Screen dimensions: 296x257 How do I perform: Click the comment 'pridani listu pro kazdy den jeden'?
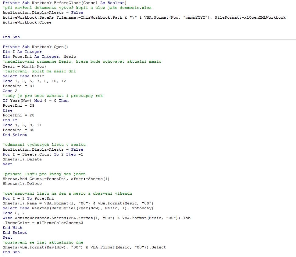point(44,174)
